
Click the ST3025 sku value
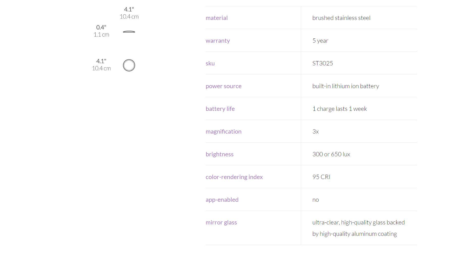click(x=322, y=63)
